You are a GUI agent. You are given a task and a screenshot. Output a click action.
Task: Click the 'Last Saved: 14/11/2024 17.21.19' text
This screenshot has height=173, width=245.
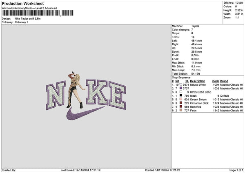point(80,170)
